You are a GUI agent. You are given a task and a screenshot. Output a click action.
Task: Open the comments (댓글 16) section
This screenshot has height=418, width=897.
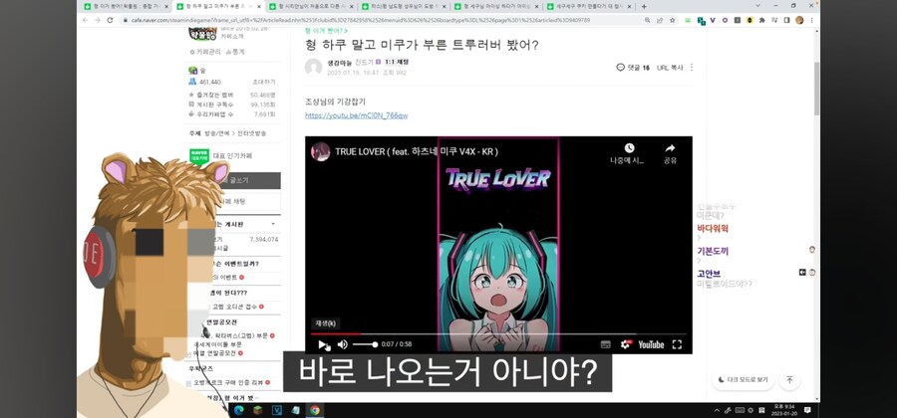[633, 68]
